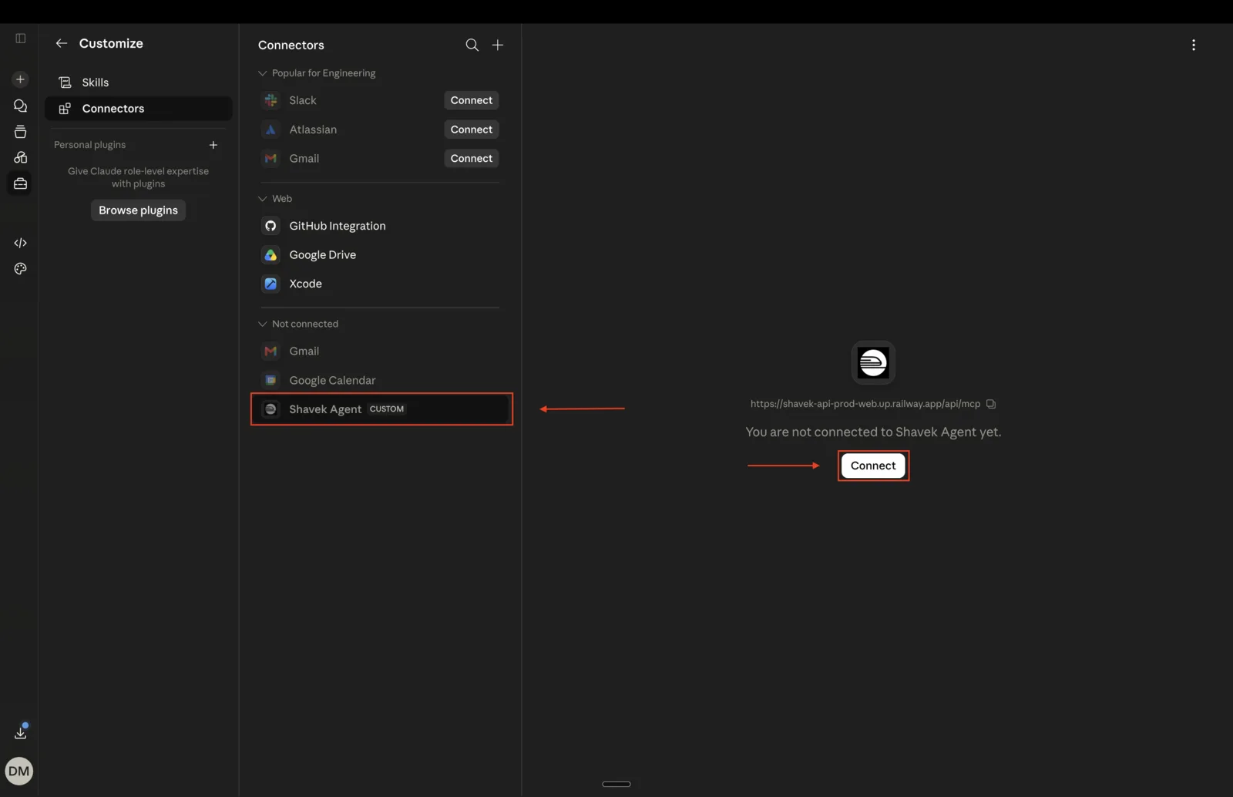Open the three-dot more options menu
Viewport: 1233px width, 797px height.
(1194, 45)
